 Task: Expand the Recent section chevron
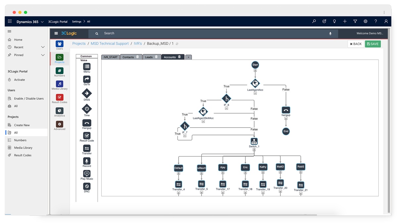coord(43,47)
